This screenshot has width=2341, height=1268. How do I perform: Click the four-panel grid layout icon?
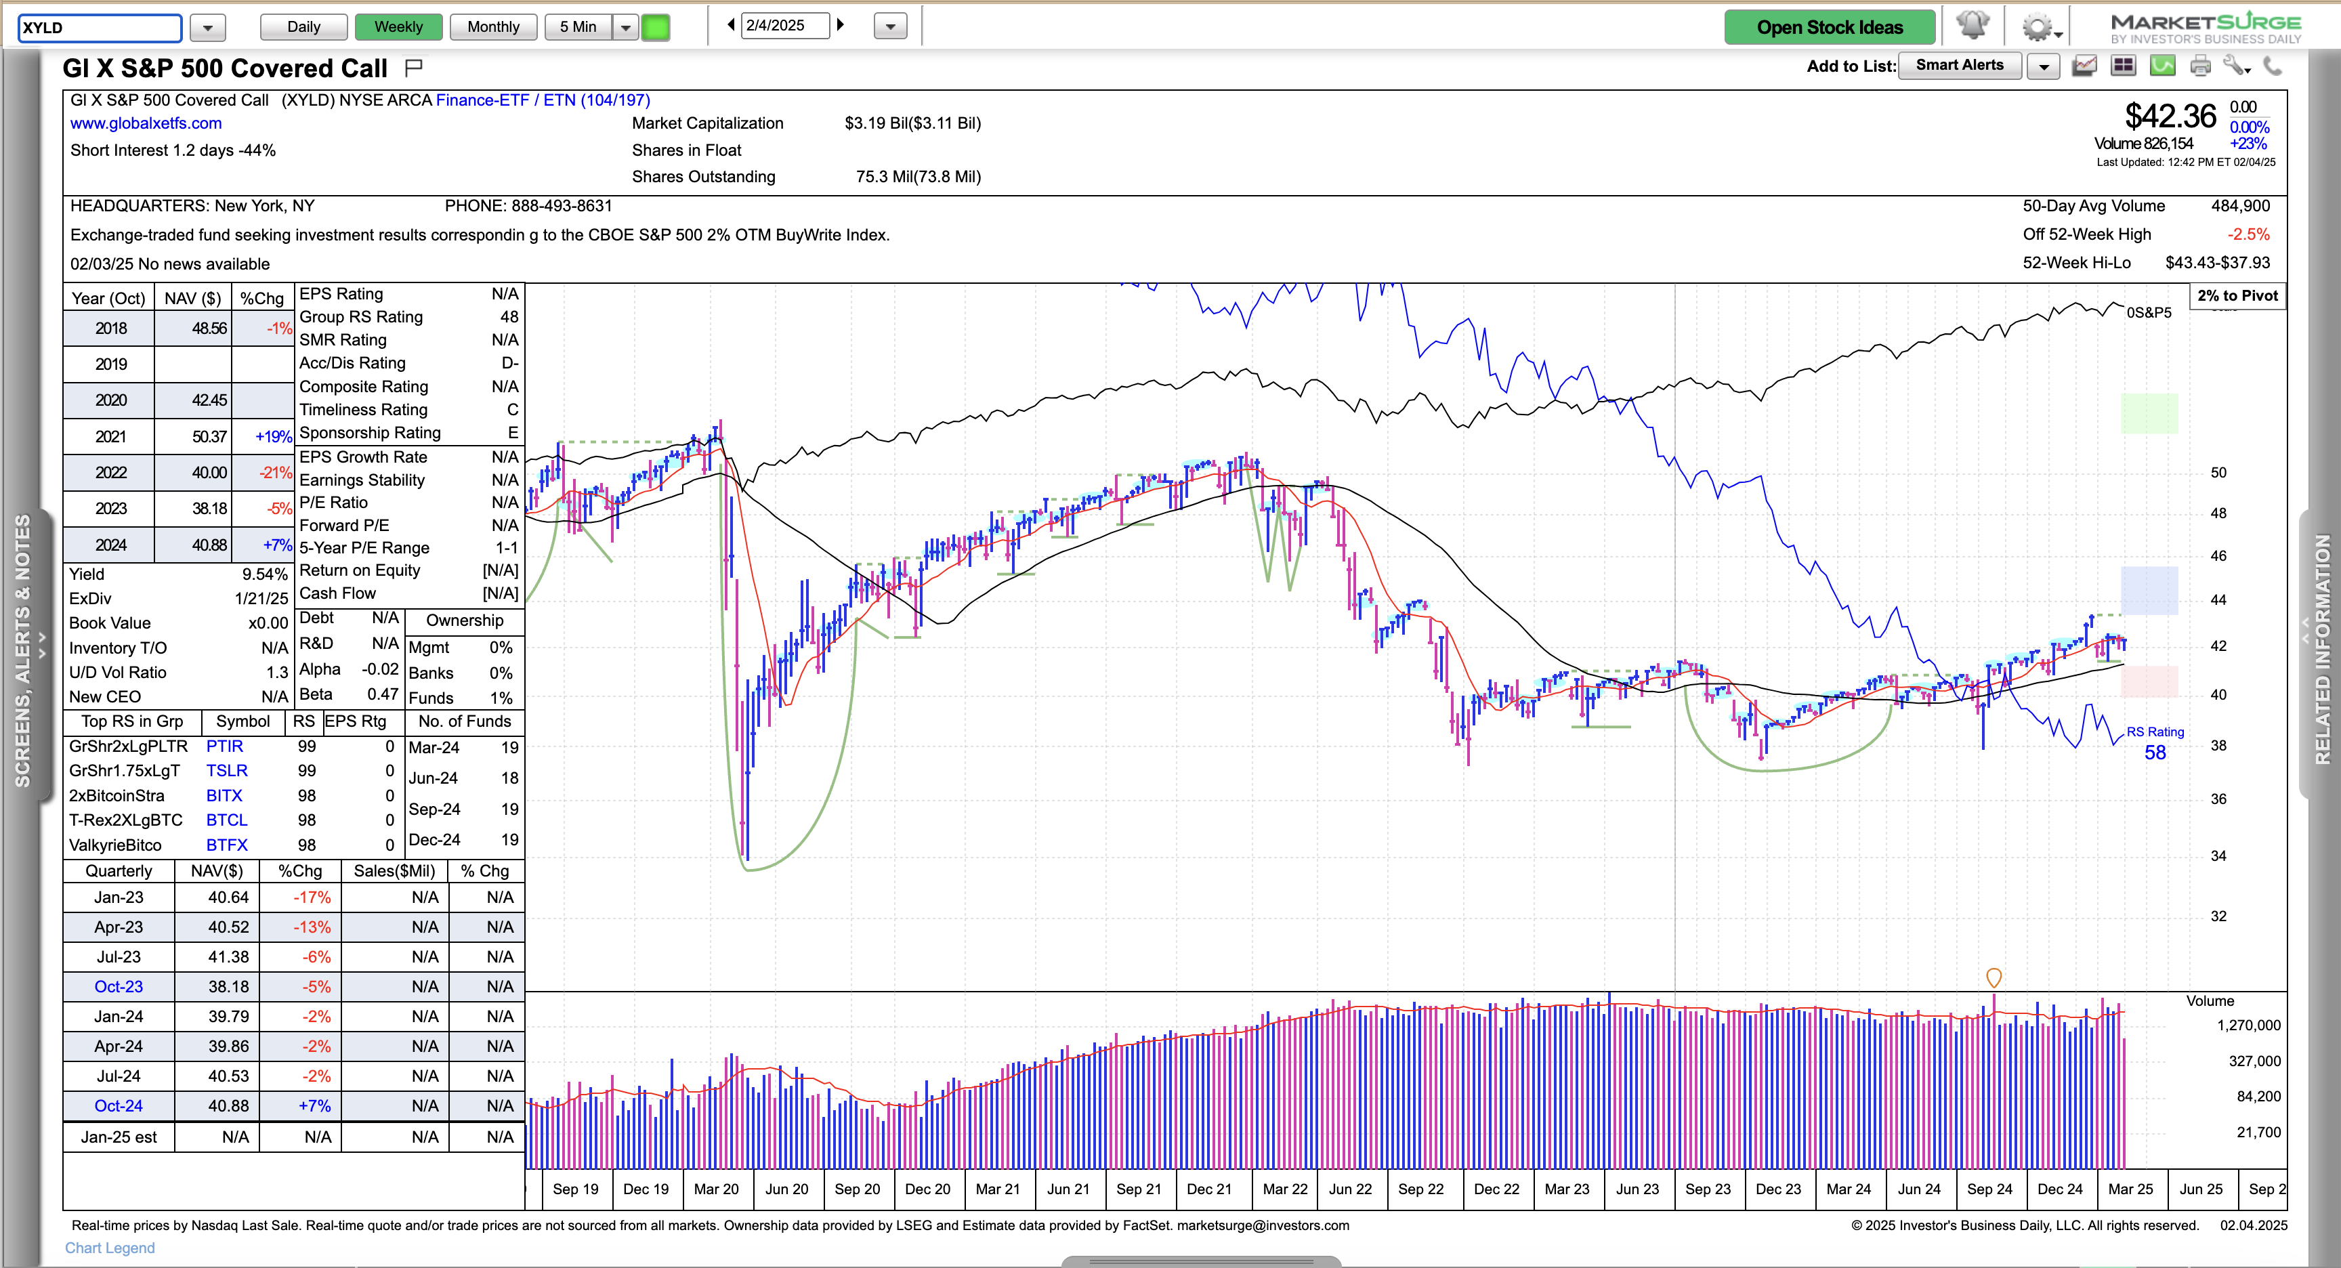pyautogui.click(x=2123, y=66)
